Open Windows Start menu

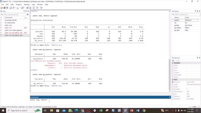[3, 110]
